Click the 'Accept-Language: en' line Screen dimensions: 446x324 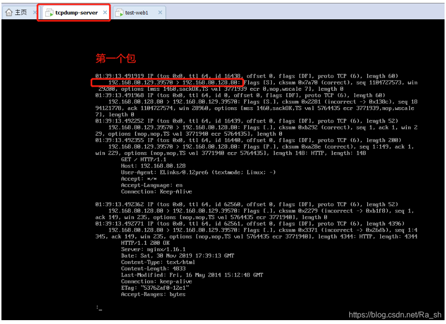151,185
